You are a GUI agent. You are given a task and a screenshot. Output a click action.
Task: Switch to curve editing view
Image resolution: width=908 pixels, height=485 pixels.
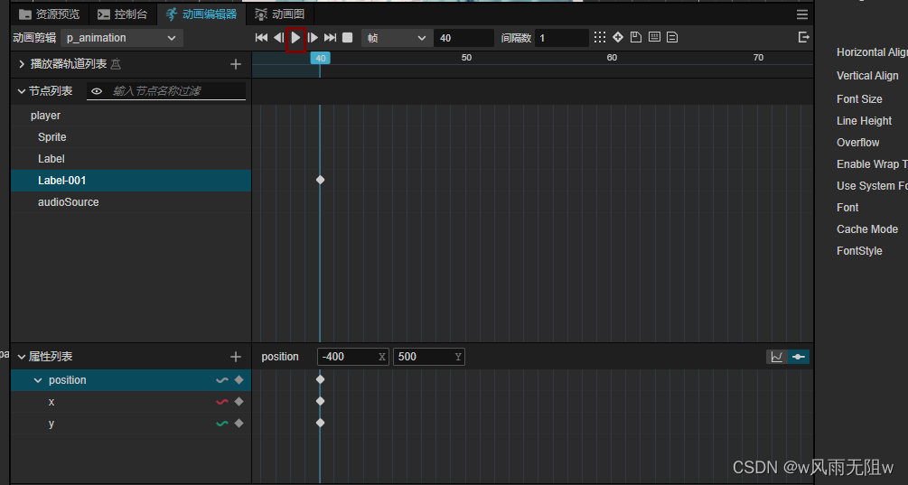click(777, 357)
